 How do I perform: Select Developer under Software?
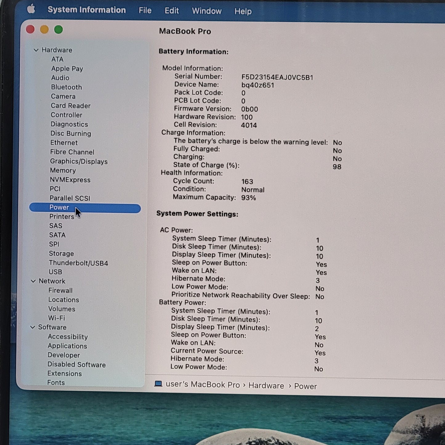tap(64, 355)
